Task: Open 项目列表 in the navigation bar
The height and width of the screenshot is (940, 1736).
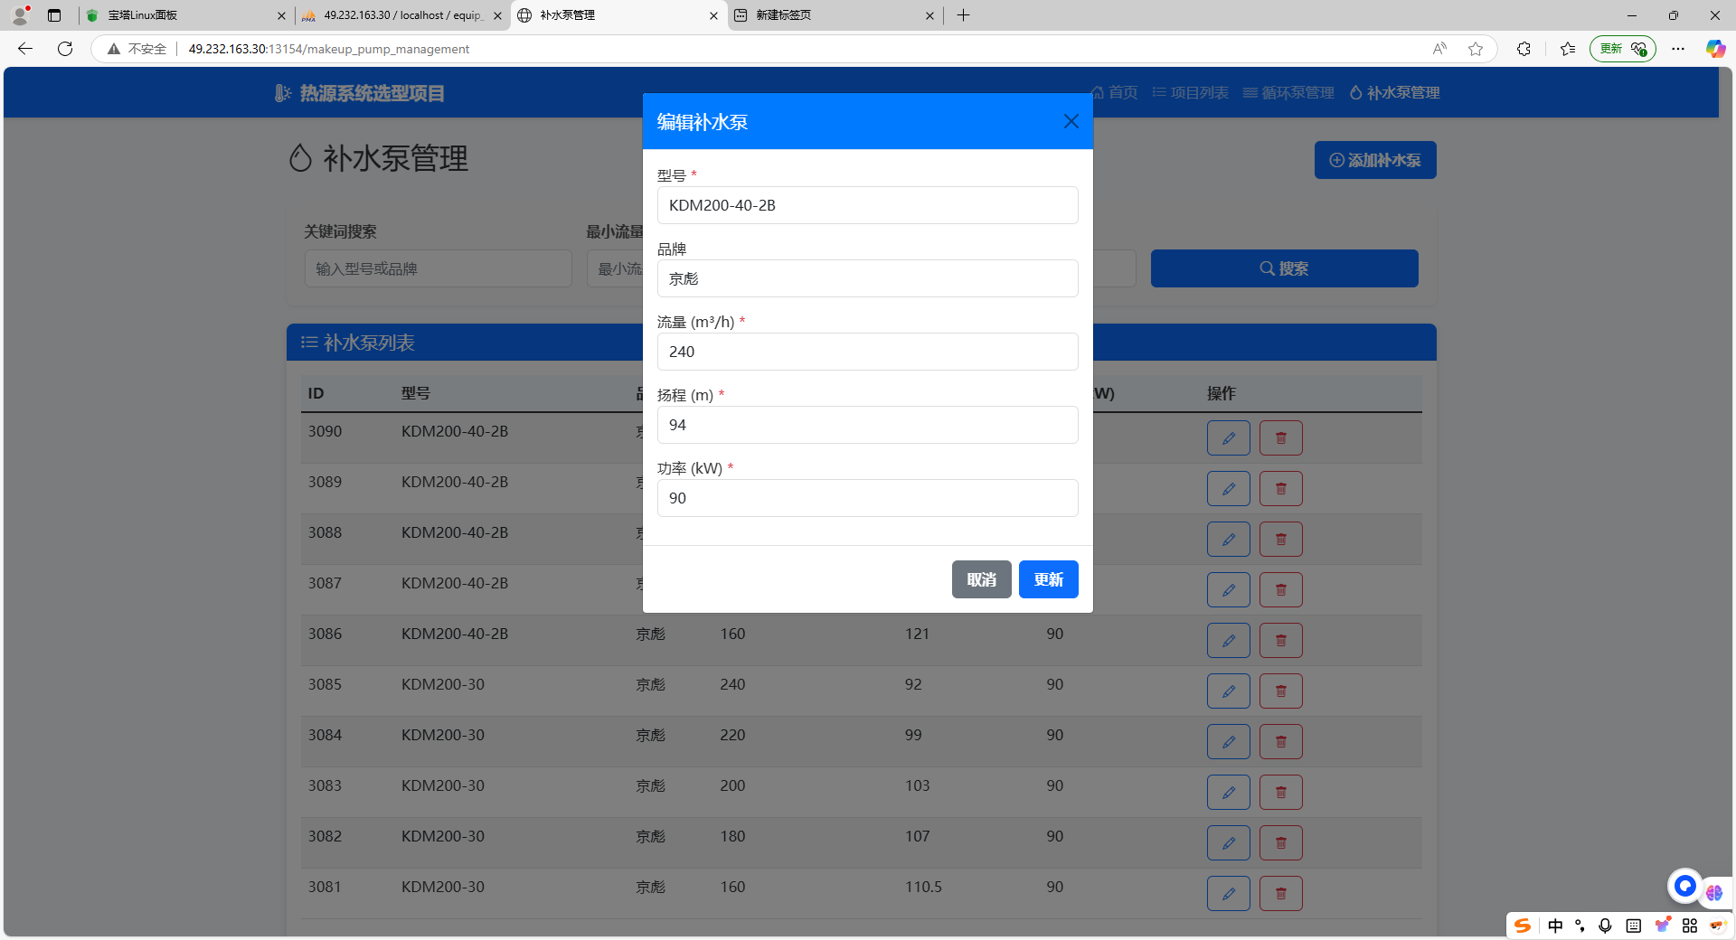Action: pyautogui.click(x=1190, y=92)
